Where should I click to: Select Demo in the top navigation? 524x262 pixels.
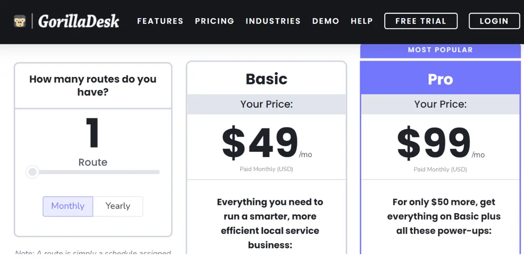coord(326,21)
